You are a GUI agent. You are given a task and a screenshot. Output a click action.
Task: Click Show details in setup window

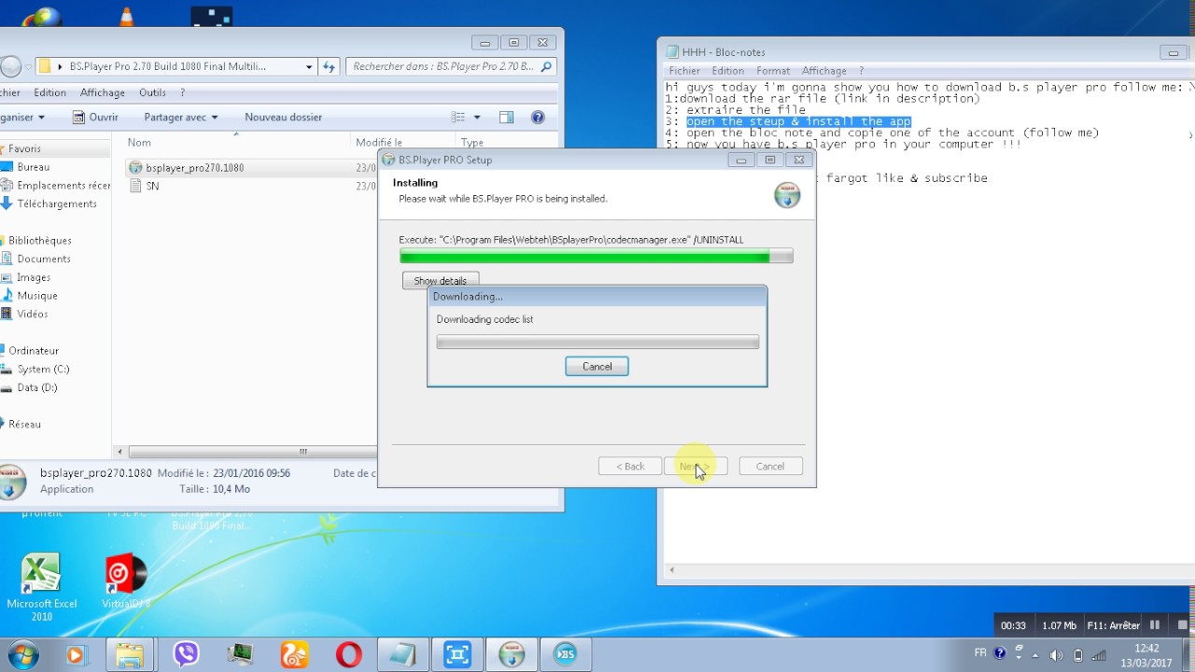tap(441, 280)
